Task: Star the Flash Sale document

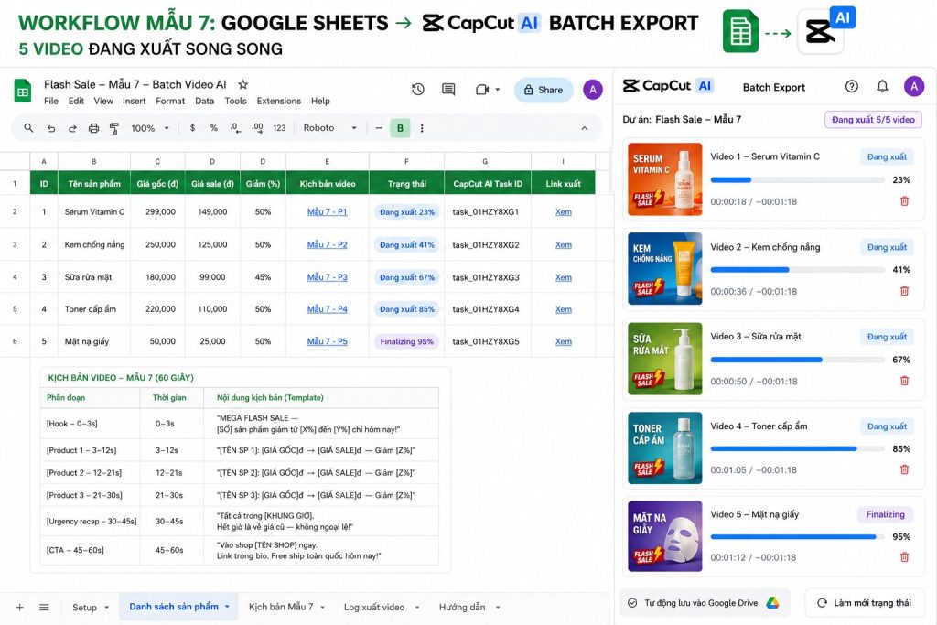Action: click(242, 84)
